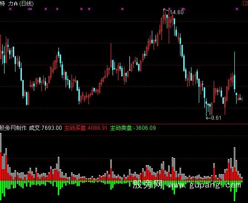This screenshot has width=248, height=203.
Task: Select the green "主动卖盘:-3606.09" readout
Action: click(133, 128)
